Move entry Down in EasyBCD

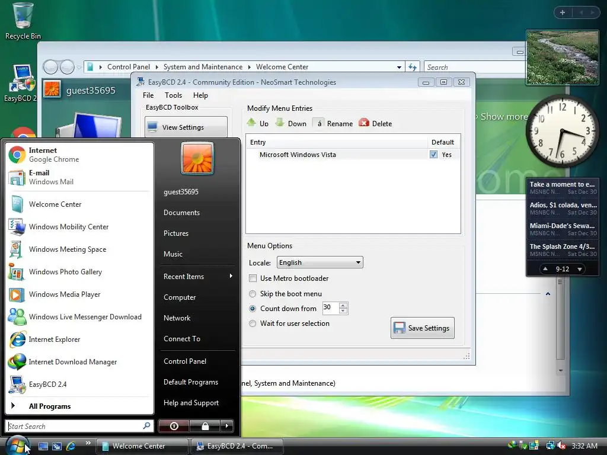click(291, 123)
